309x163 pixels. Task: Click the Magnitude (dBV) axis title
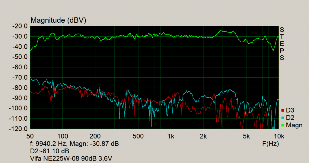58,20
